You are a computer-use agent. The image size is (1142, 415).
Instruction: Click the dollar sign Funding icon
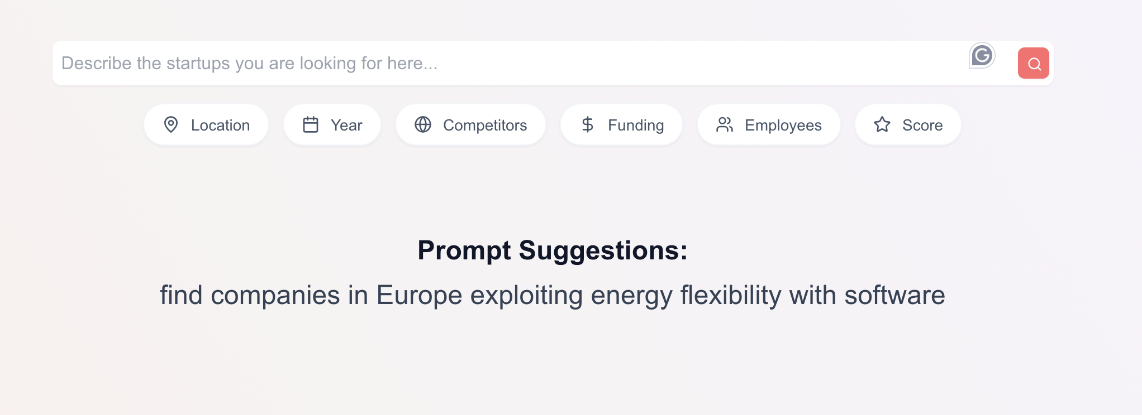coord(587,124)
